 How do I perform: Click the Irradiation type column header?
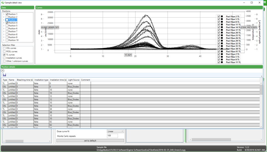click(41, 80)
